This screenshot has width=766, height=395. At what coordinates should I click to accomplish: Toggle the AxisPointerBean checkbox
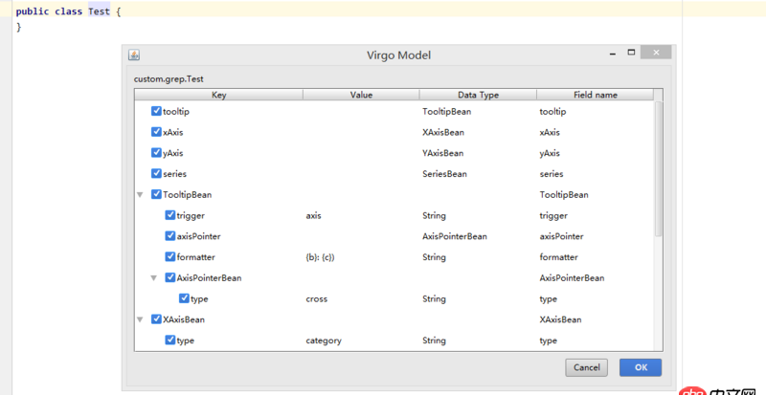pos(170,277)
